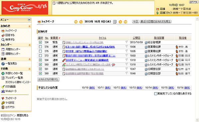
Task: Collapse the カレンダー menu section
Action: [29, 45]
